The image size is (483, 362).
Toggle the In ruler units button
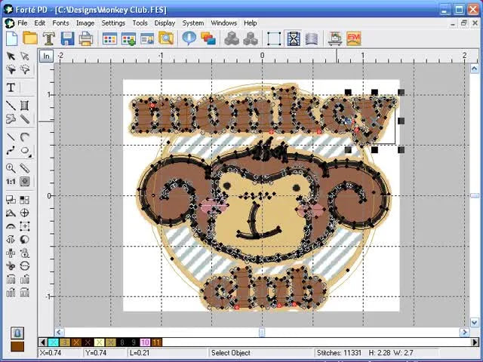(46, 57)
